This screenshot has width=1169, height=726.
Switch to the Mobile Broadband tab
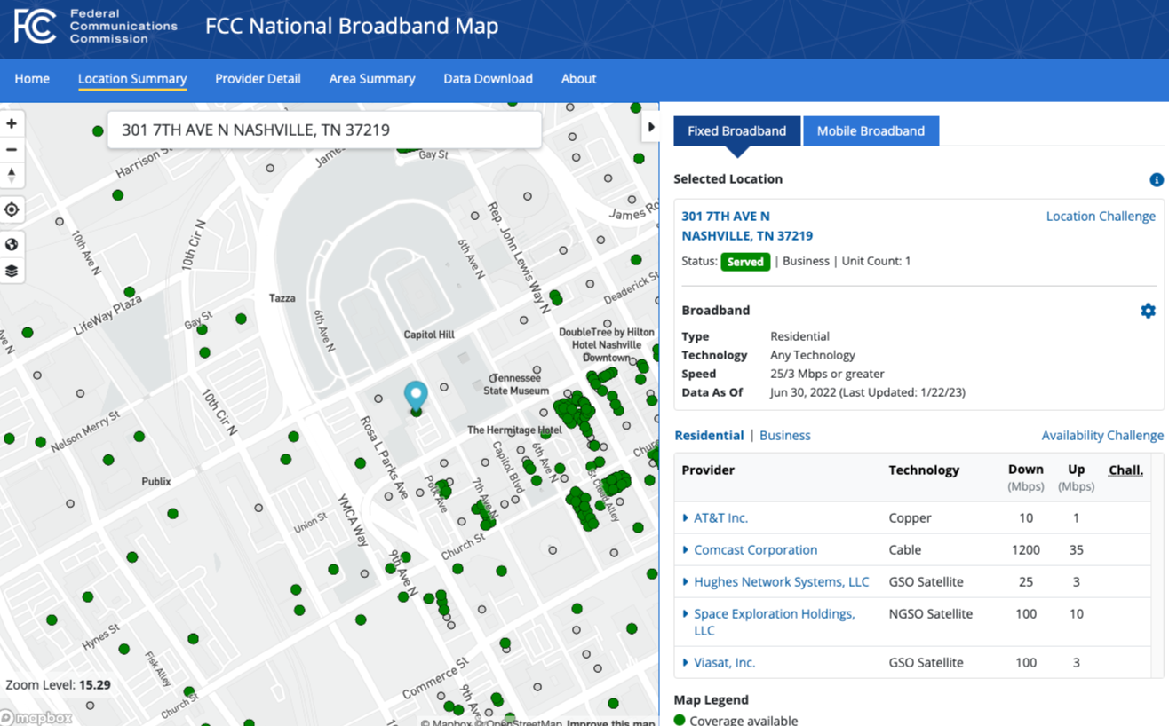pos(871,130)
